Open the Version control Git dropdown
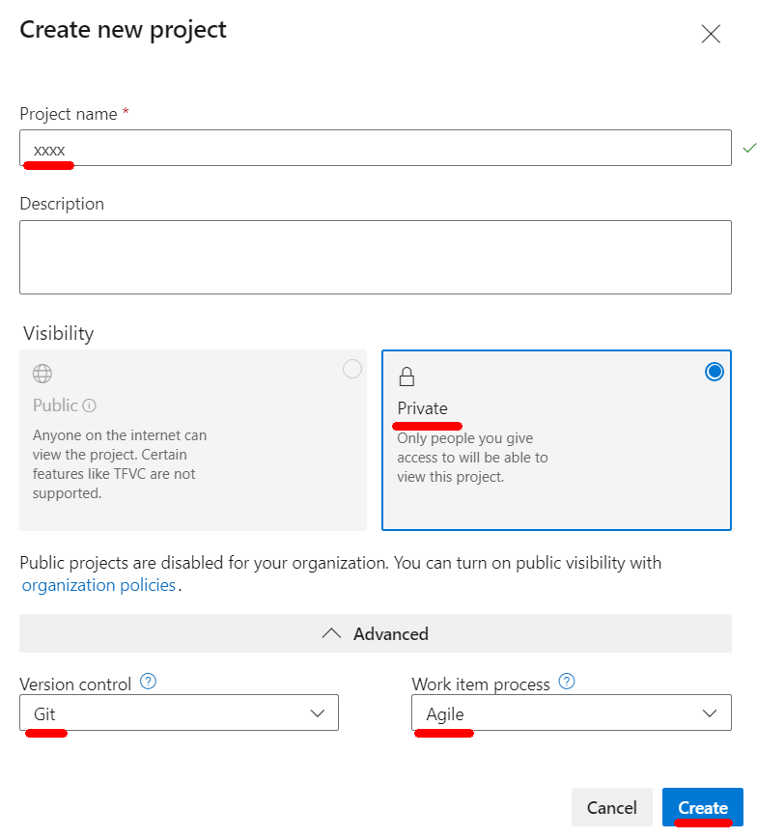The image size is (757, 838). pos(179,713)
